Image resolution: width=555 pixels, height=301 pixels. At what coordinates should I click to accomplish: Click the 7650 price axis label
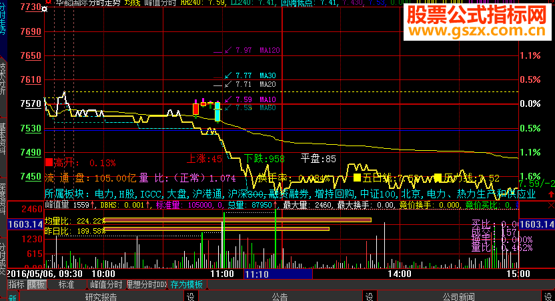point(31,55)
